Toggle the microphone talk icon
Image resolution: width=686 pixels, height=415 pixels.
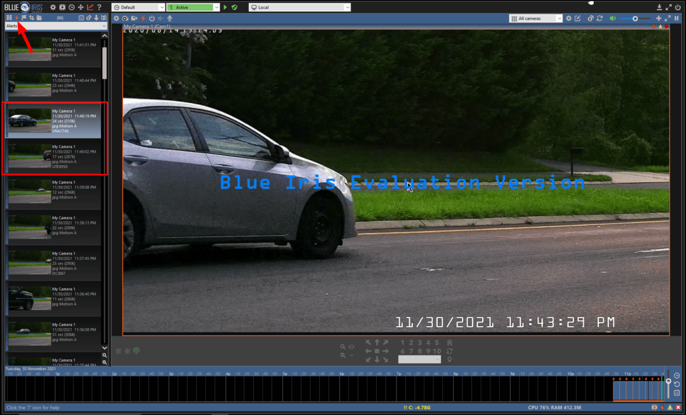tap(170, 18)
